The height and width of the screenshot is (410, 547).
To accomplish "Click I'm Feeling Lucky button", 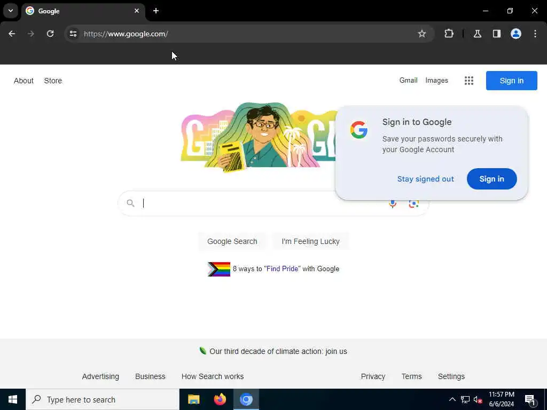I will click(310, 241).
